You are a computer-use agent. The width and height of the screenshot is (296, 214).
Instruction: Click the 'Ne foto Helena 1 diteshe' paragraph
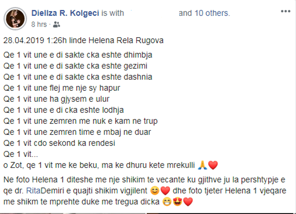pyautogui.click(x=145, y=190)
